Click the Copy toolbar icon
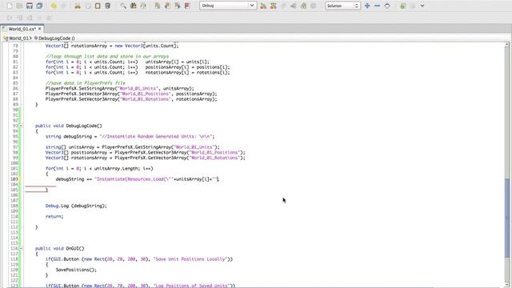The image size is (512, 288). tap(87, 6)
